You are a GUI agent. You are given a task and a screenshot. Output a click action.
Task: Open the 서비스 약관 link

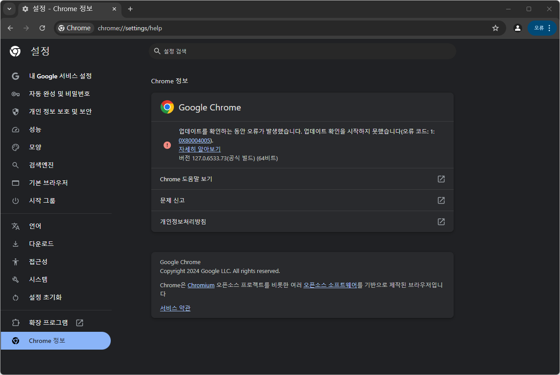(x=175, y=308)
